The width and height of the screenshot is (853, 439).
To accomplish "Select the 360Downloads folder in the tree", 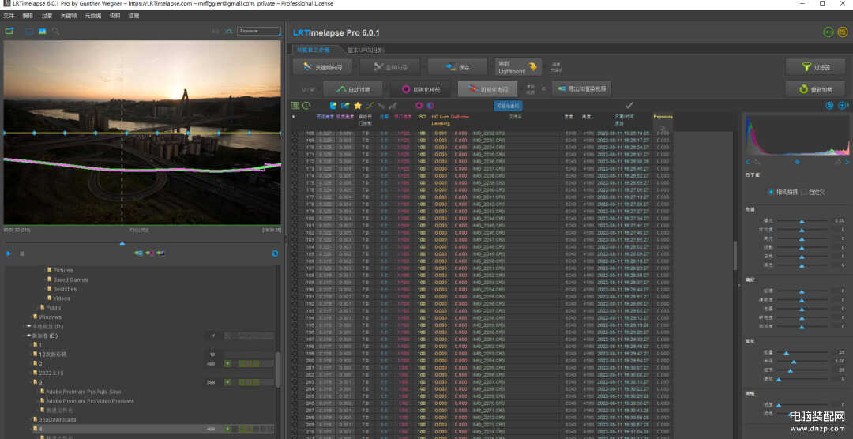I will 57,419.
